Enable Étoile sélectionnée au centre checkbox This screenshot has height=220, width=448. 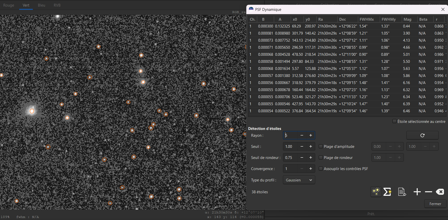(x=394, y=121)
